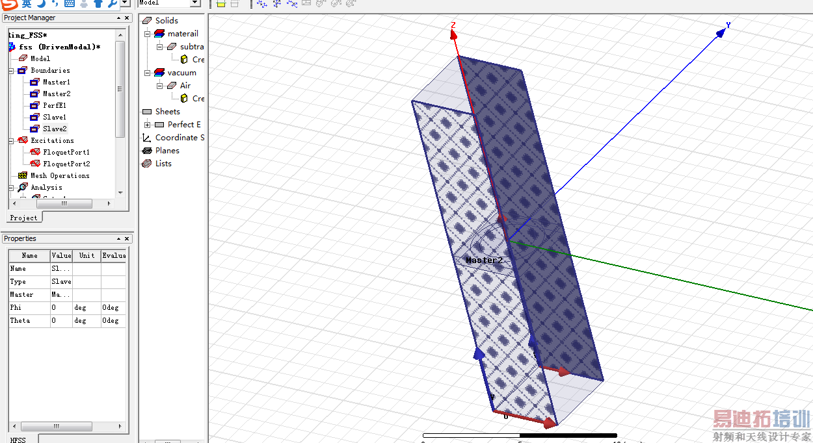Switch the IME English/Chinese mode indicator
The height and width of the screenshot is (443, 813).
(26, 3)
